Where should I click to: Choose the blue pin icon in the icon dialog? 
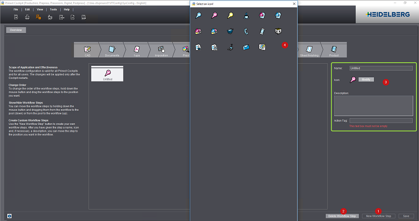[x=199, y=16]
